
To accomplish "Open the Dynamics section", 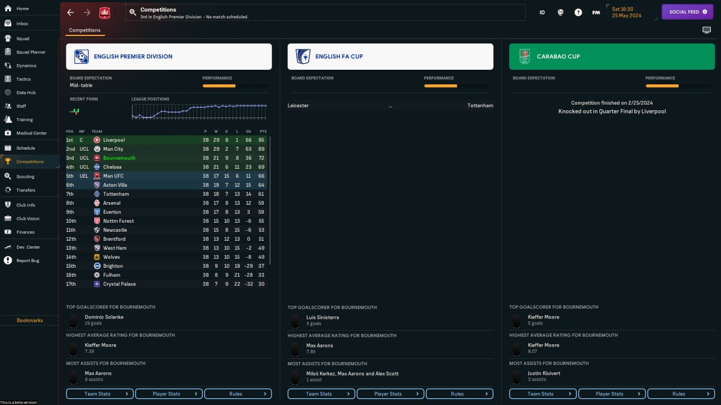I will [x=26, y=66].
